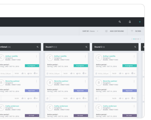Expand Approved status dropdown in Round 2
Image resolution: width=151 pixels, height=120 pixels.
pyautogui.click(x=135, y=91)
